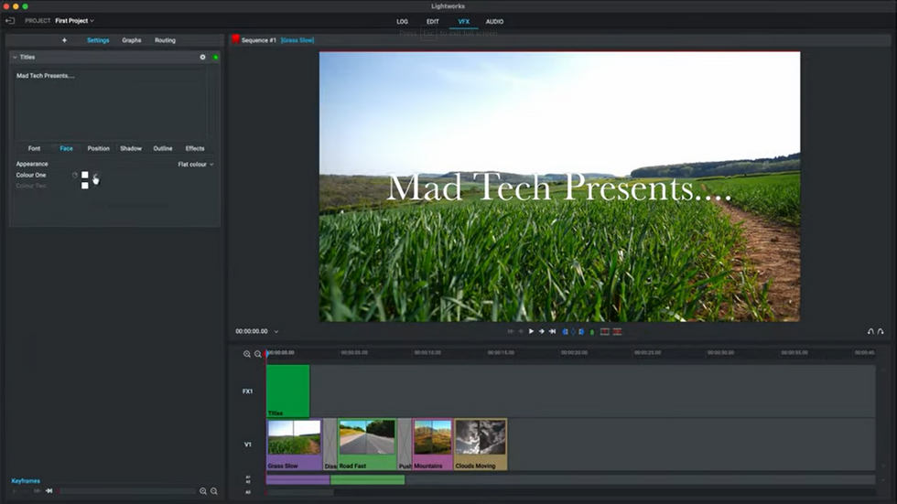Click the FX1 track label
The width and height of the screenshot is (897, 504).
pyautogui.click(x=247, y=391)
